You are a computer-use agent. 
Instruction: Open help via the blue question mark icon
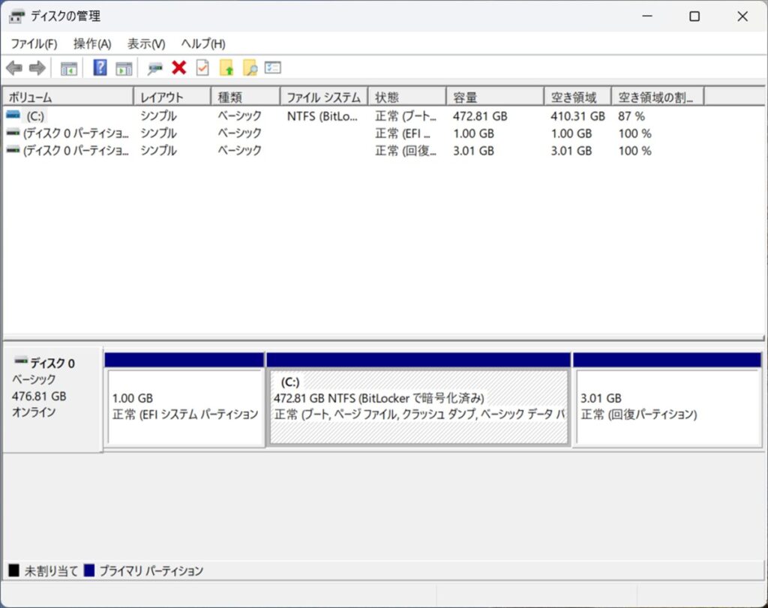coord(100,68)
